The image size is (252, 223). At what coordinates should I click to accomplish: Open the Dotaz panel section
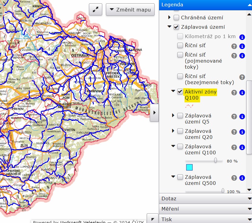[x=205, y=199]
